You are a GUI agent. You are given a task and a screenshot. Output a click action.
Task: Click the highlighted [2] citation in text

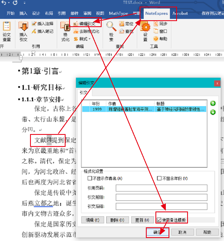pyautogui.click(x=49, y=140)
